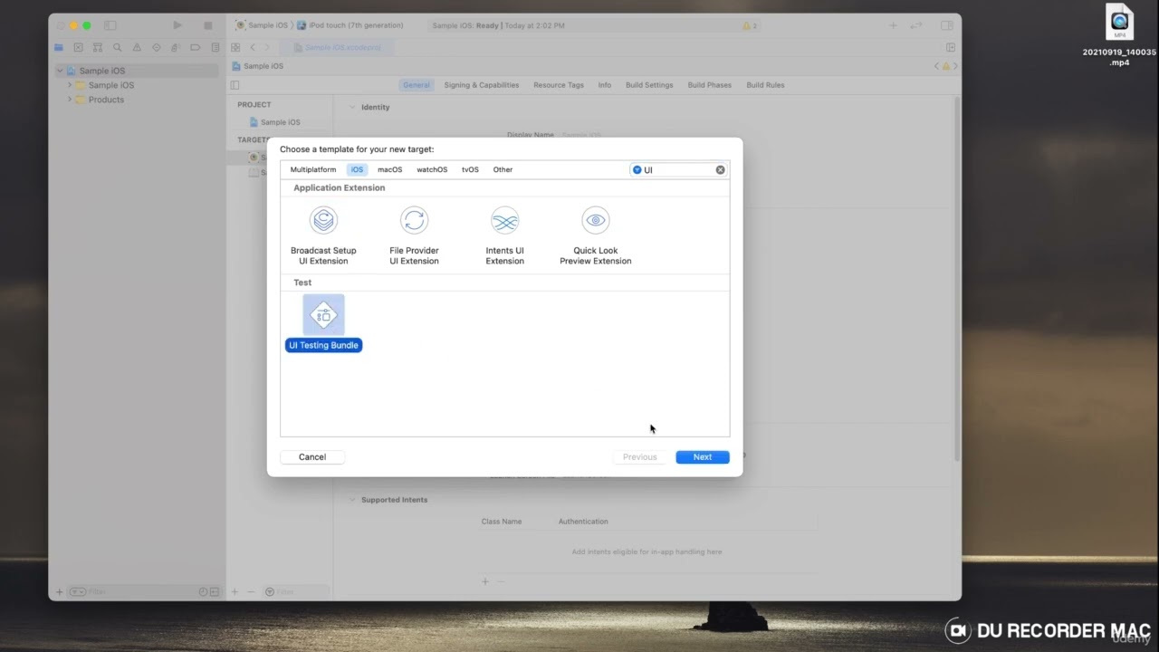Add a target with the plus button

(x=235, y=591)
